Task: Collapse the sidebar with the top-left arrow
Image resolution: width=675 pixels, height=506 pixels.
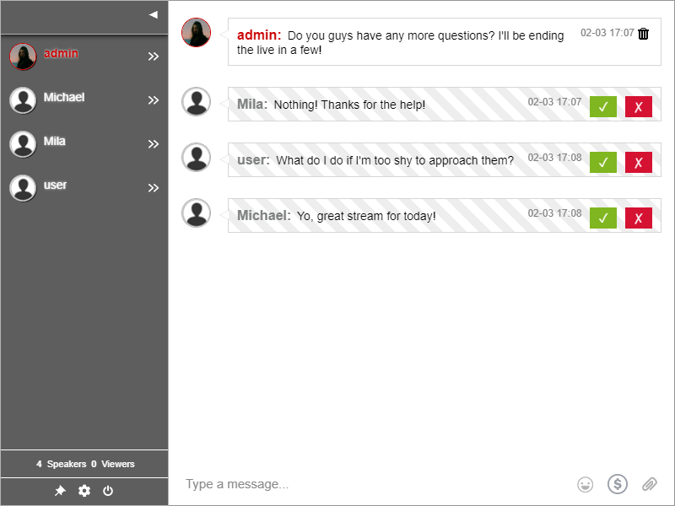Action: coord(152,14)
